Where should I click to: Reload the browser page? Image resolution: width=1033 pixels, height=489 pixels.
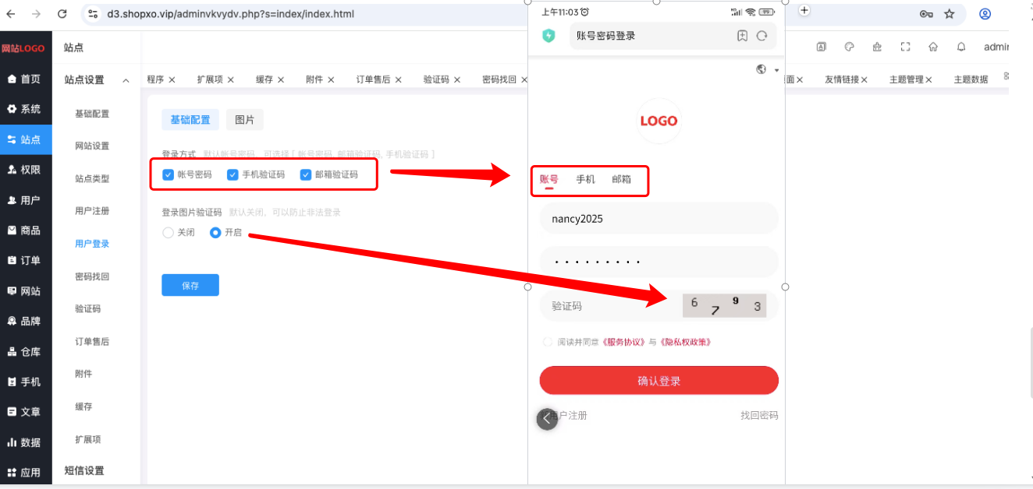coord(62,14)
